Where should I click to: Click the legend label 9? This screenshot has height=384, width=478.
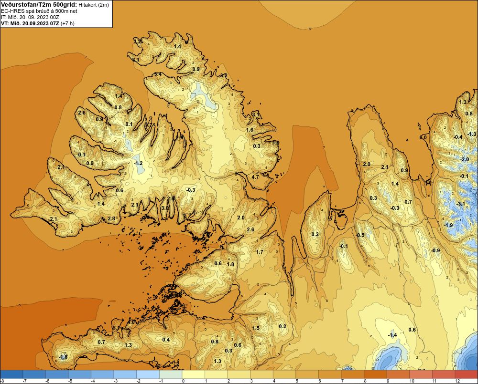point(388,381)
